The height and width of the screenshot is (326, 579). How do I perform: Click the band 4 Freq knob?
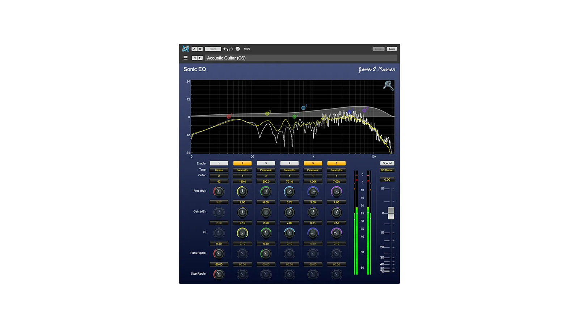point(289,192)
